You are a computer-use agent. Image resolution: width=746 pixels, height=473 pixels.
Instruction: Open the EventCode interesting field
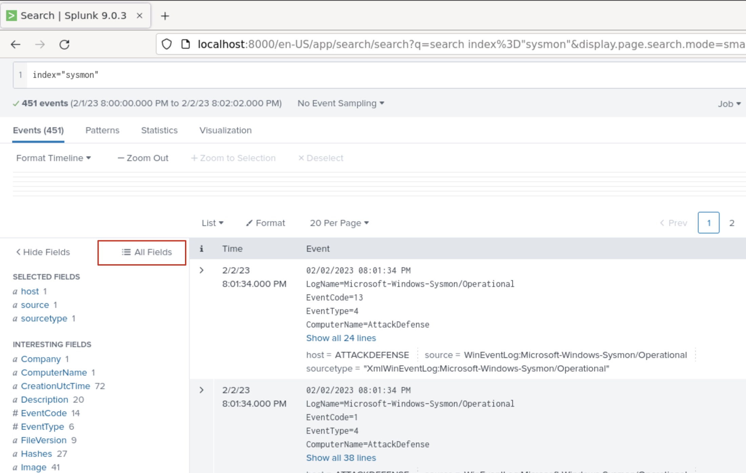[x=44, y=413]
